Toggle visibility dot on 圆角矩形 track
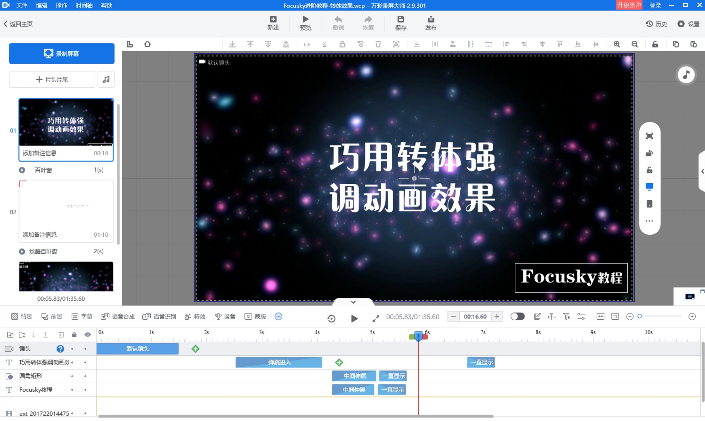Image resolution: width=705 pixels, height=421 pixels. 86,376
